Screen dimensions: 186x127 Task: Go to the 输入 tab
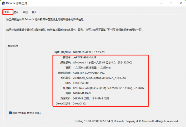(x=35, y=12)
